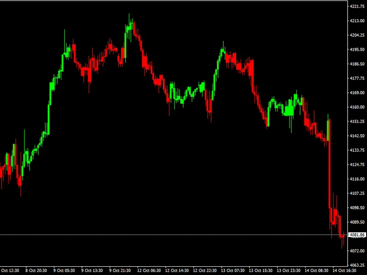The width and height of the screenshot is (367, 275).
Task: Click the 12 Oct 22:30 time label
Action: (205, 270)
